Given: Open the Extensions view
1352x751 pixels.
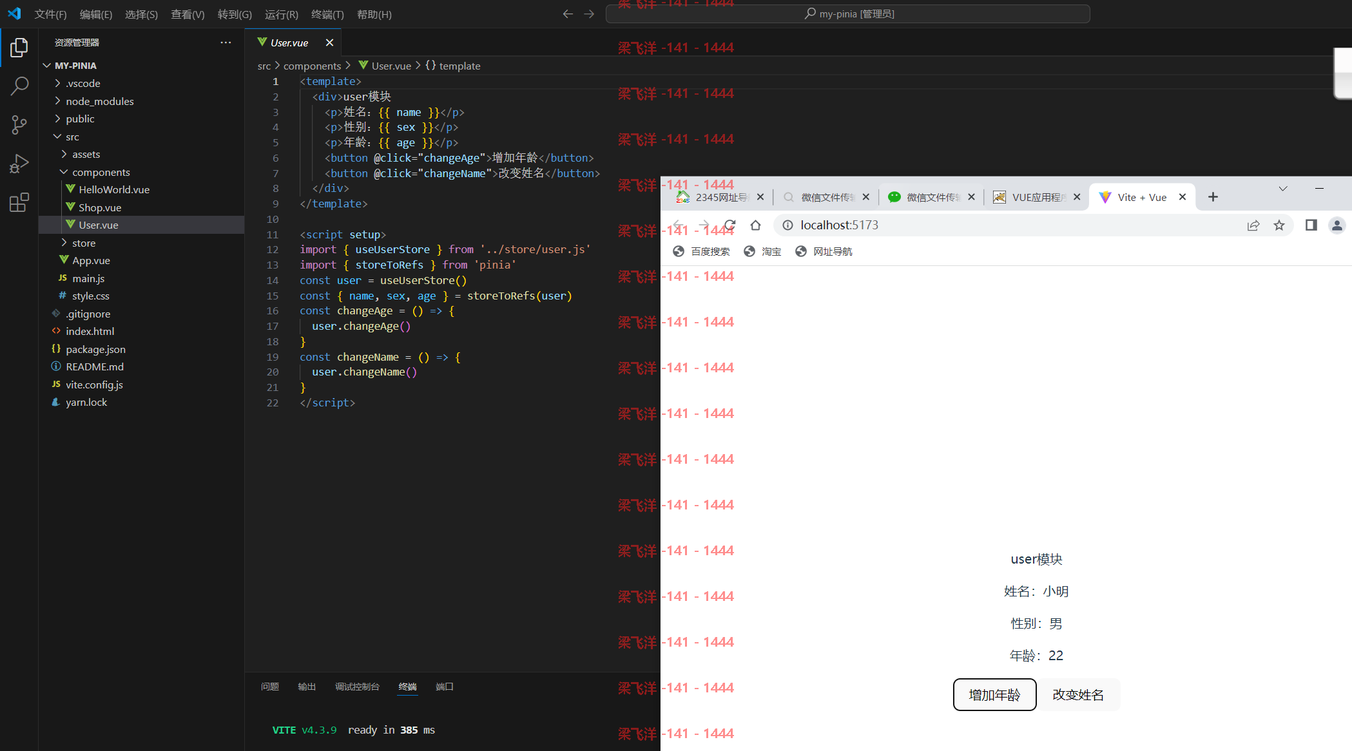Looking at the screenshot, I should click(x=19, y=202).
